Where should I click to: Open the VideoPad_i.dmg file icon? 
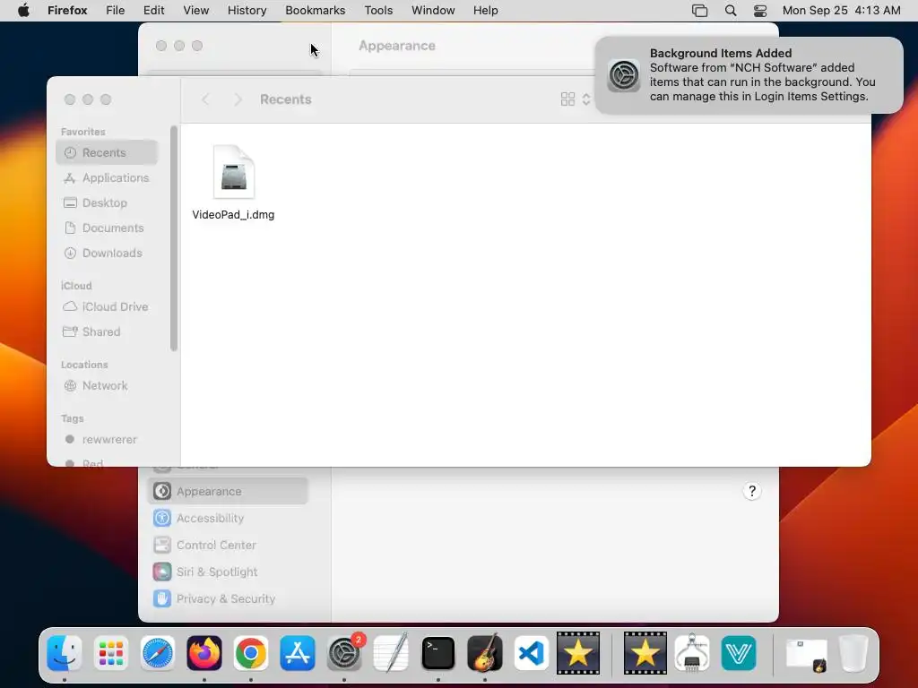click(234, 172)
